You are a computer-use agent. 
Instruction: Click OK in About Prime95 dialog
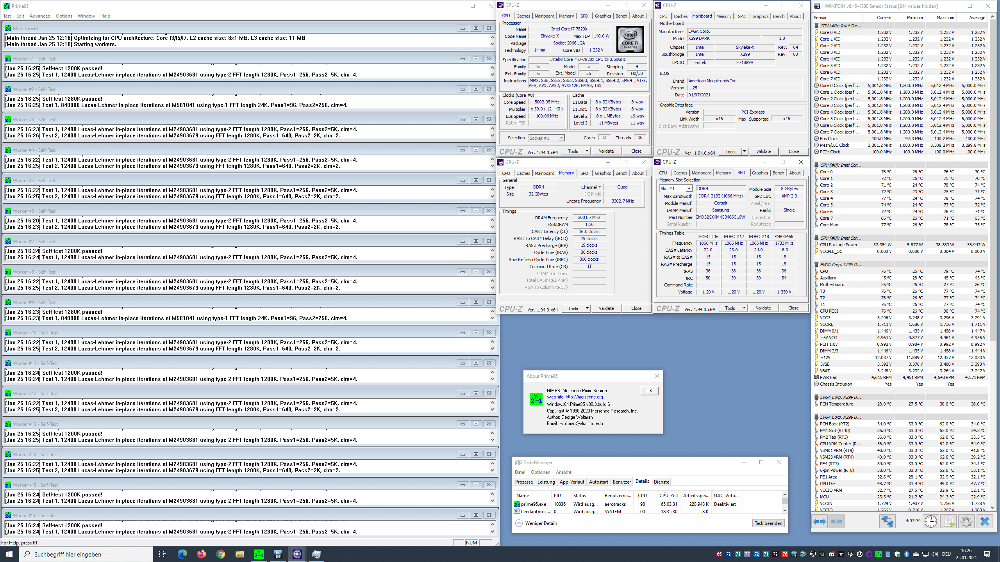(x=649, y=391)
